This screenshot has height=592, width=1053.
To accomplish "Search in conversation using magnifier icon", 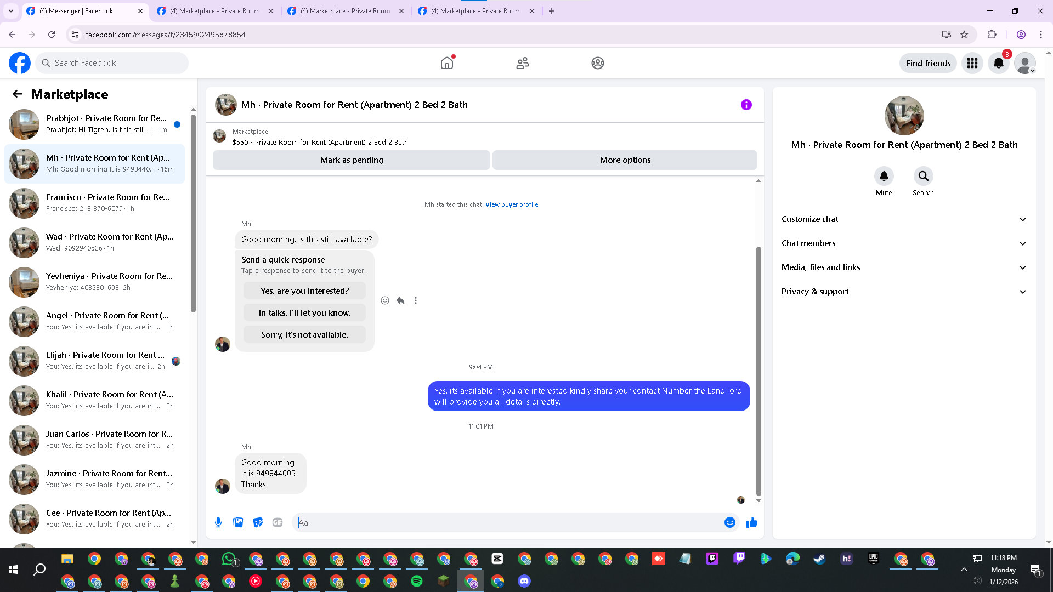I will pos(923,176).
